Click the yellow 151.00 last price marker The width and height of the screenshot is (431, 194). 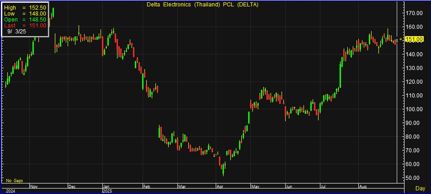click(x=415, y=39)
